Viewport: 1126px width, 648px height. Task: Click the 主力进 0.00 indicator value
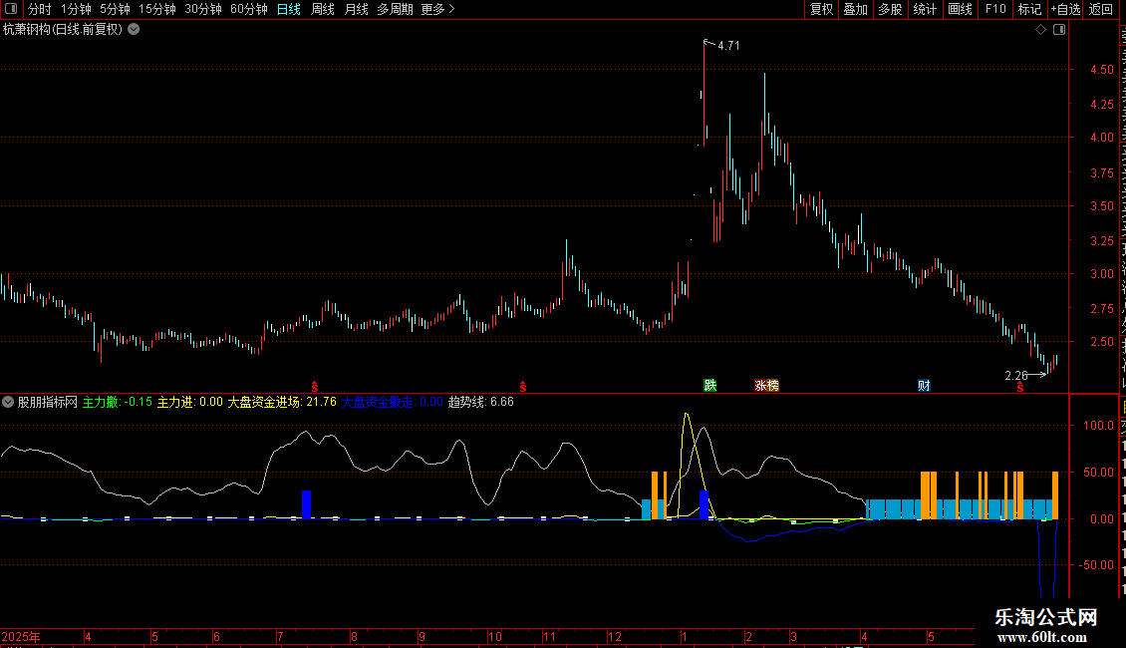[190, 403]
